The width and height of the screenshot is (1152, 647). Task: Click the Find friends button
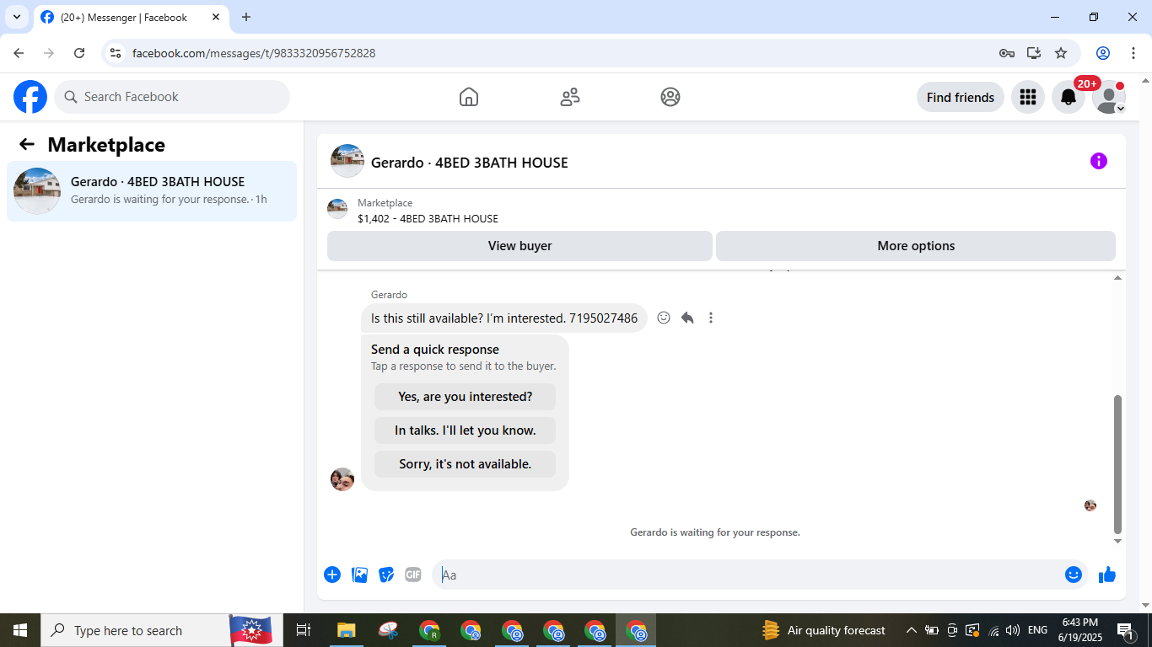[x=961, y=97]
